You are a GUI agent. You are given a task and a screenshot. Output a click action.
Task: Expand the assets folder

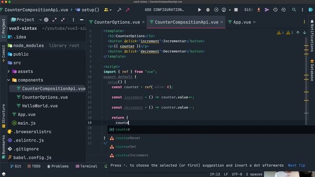[x=9, y=71]
